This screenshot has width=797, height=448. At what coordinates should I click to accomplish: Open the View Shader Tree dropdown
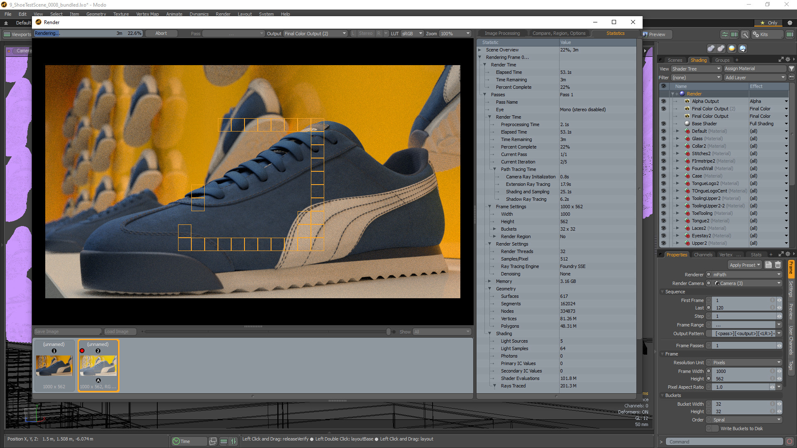pyautogui.click(x=696, y=69)
